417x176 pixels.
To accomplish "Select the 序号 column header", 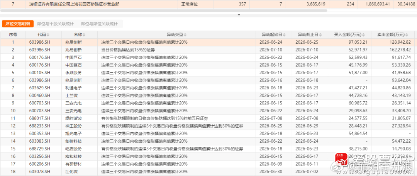I will pos(13,35).
